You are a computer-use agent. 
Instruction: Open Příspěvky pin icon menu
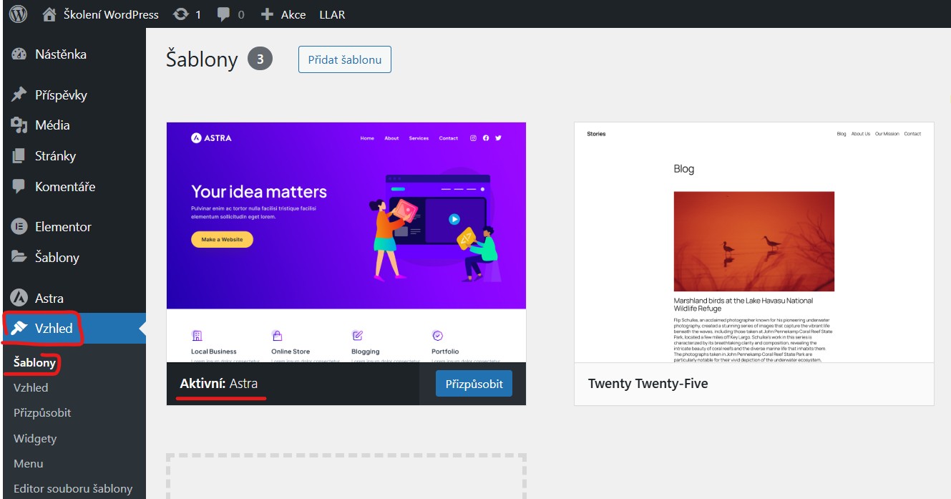(19, 95)
